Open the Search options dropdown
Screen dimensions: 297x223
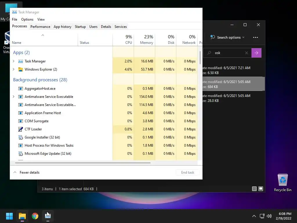[227, 37]
